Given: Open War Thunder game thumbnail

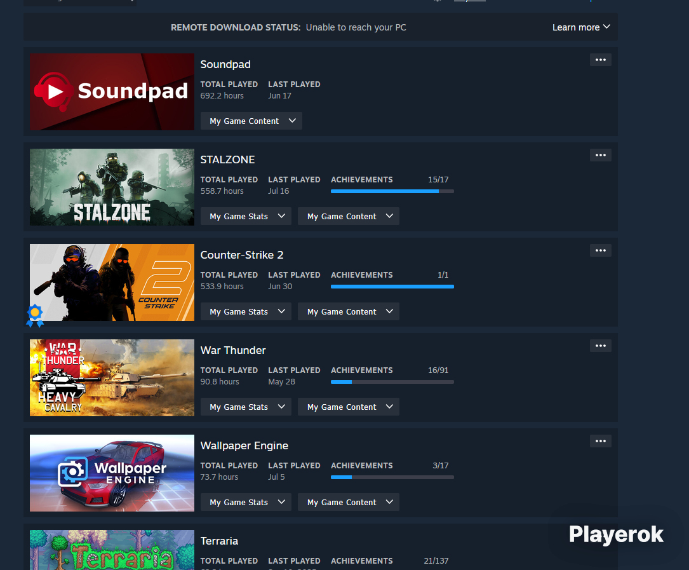Looking at the screenshot, I should pos(112,378).
